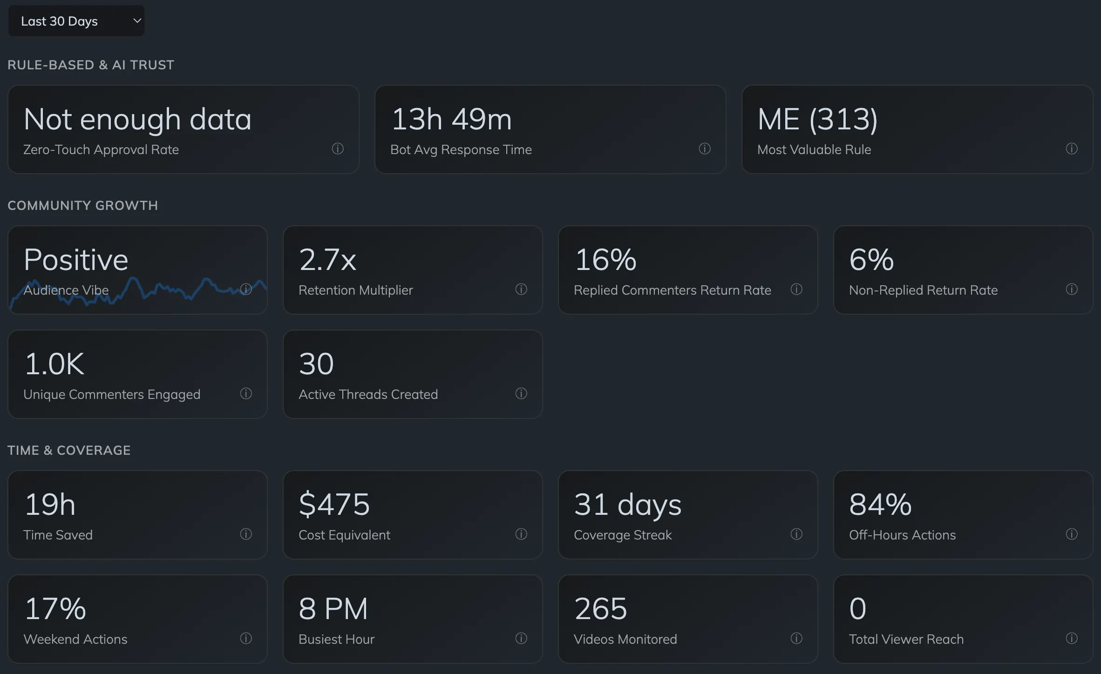This screenshot has width=1101, height=674.
Task: Click the Cost Equivalent info icon
Action: (521, 534)
